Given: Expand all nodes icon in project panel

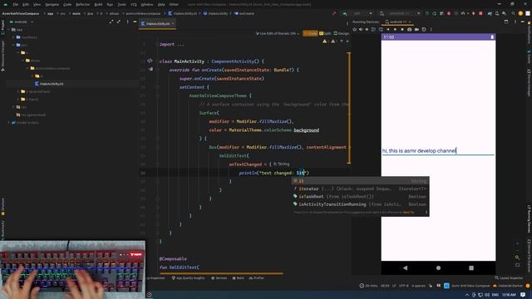Looking at the screenshot, I should pos(111,22).
